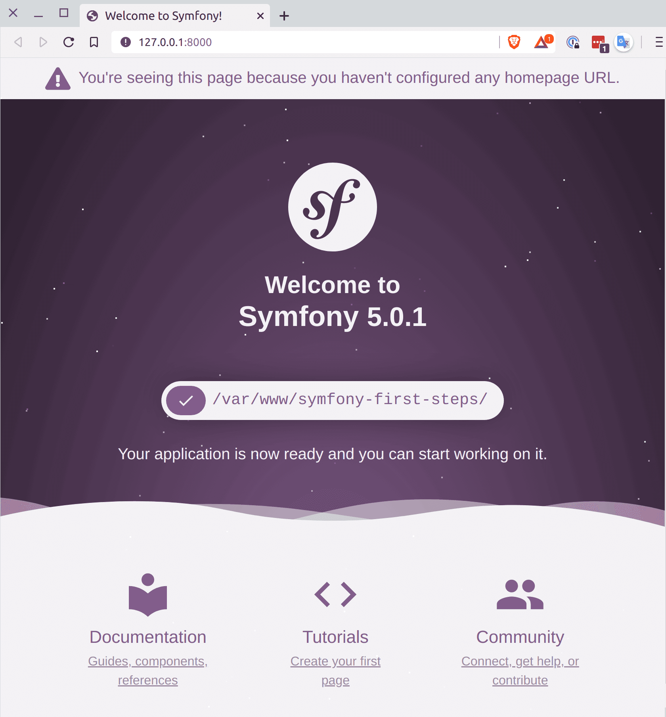666x717 pixels.
Task: Click the Community people icon
Action: click(x=520, y=594)
